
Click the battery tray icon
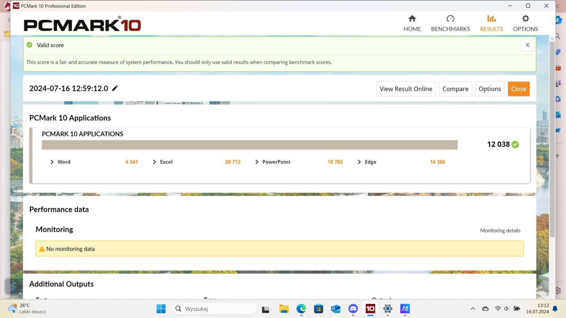pos(517,309)
